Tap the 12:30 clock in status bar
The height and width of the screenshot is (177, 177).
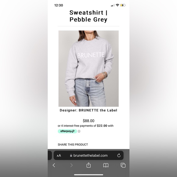pos(59,5)
